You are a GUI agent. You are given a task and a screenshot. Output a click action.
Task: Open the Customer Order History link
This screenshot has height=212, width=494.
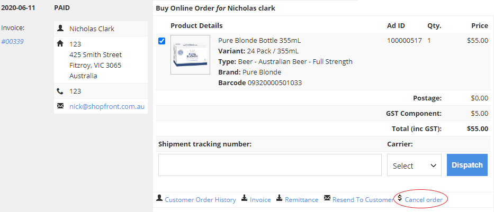[x=200, y=200]
